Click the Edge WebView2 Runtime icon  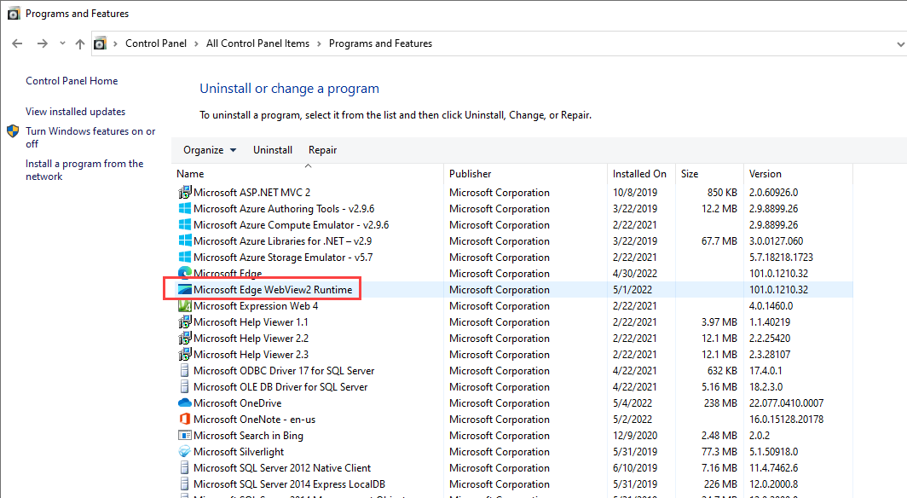pos(184,290)
